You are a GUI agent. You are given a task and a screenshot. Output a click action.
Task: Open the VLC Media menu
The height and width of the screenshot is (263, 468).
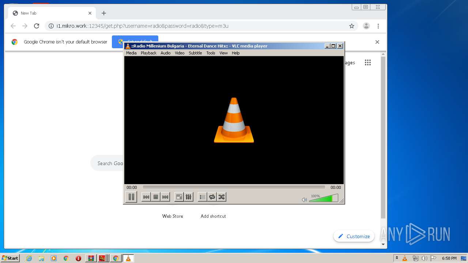tap(131, 53)
